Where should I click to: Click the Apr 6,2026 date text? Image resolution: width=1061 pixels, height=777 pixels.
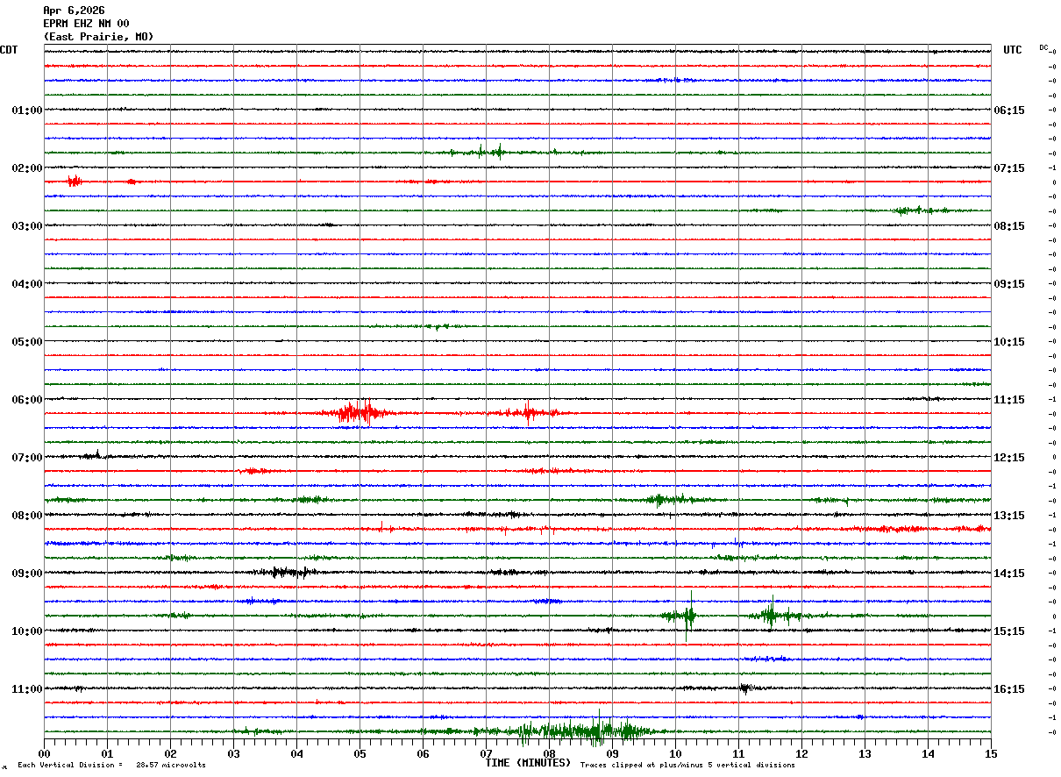pos(74,11)
